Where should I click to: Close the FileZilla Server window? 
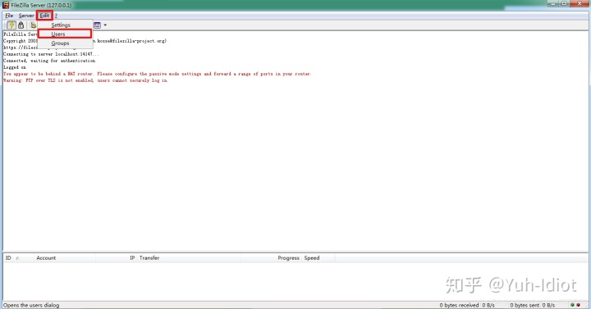click(580, 3)
